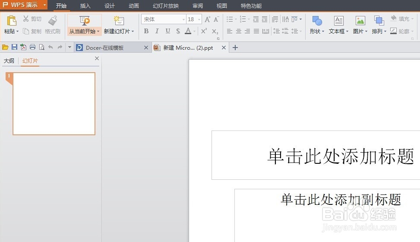Export to PDF quick-access icon

click(23, 47)
